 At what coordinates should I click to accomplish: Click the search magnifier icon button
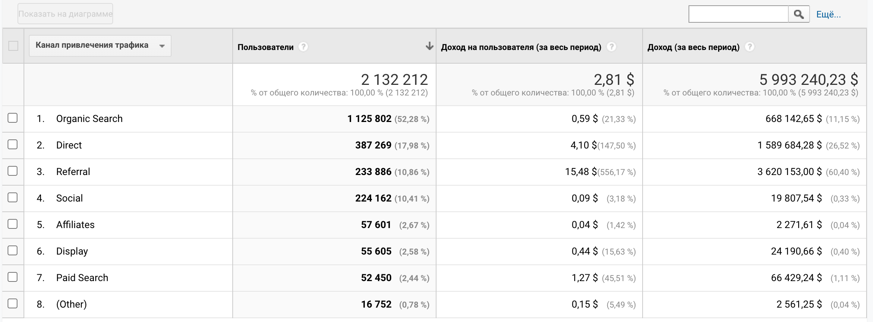click(799, 14)
